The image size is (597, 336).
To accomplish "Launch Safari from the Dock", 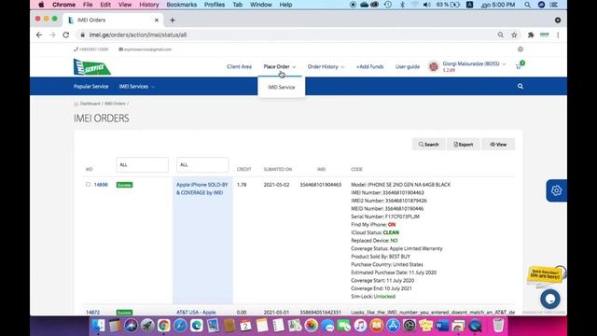I will tap(180, 326).
